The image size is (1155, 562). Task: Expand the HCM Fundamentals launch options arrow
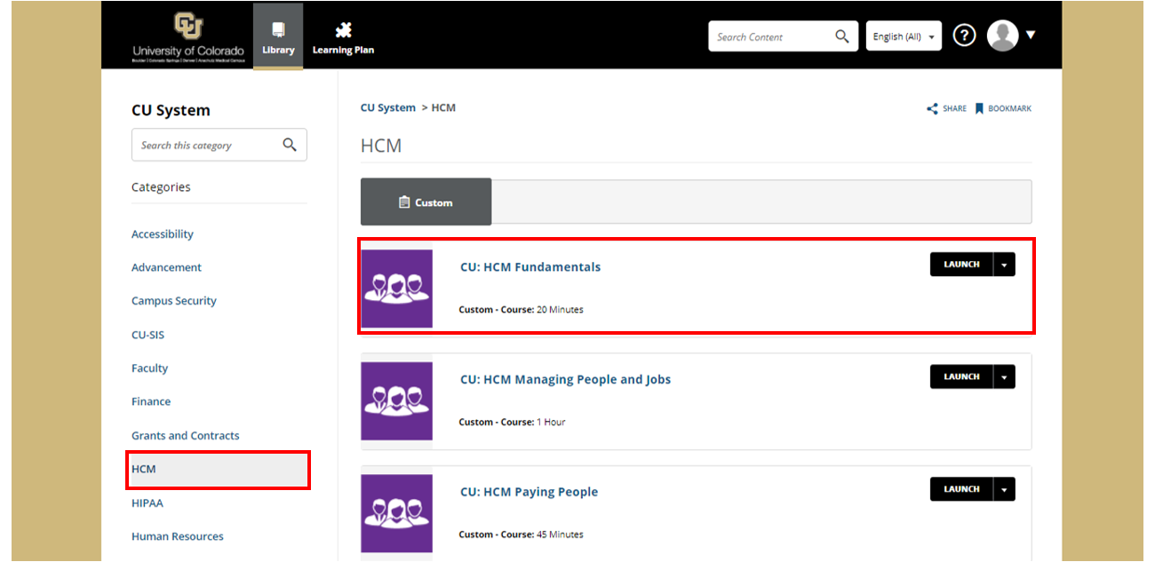(x=1004, y=265)
